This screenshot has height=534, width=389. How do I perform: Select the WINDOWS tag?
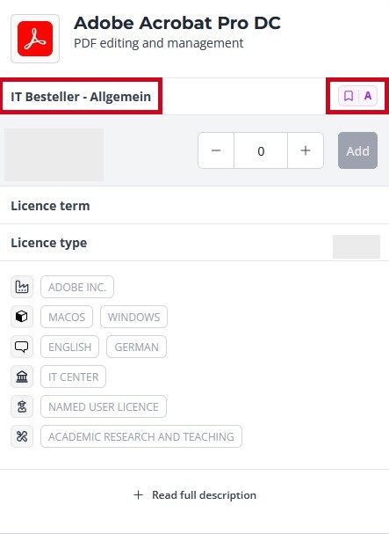[x=133, y=317]
